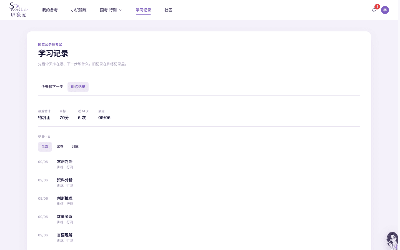Select 学习记录 in the top navigation
Viewport: 400px width, 250px height.
143,10
